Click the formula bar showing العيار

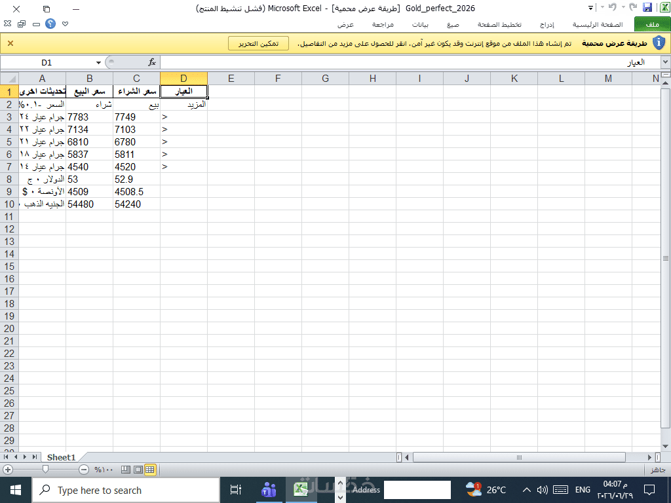coord(411,62)
